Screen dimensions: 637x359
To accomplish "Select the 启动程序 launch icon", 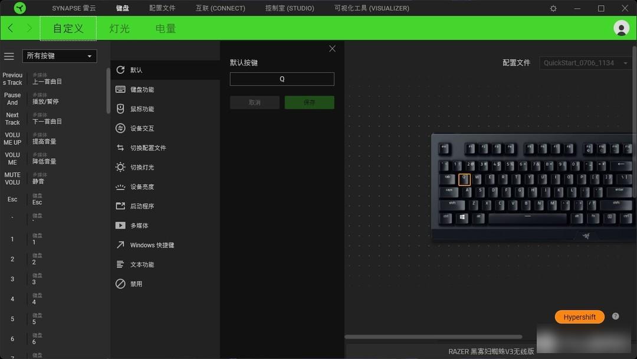I will 120,206.
